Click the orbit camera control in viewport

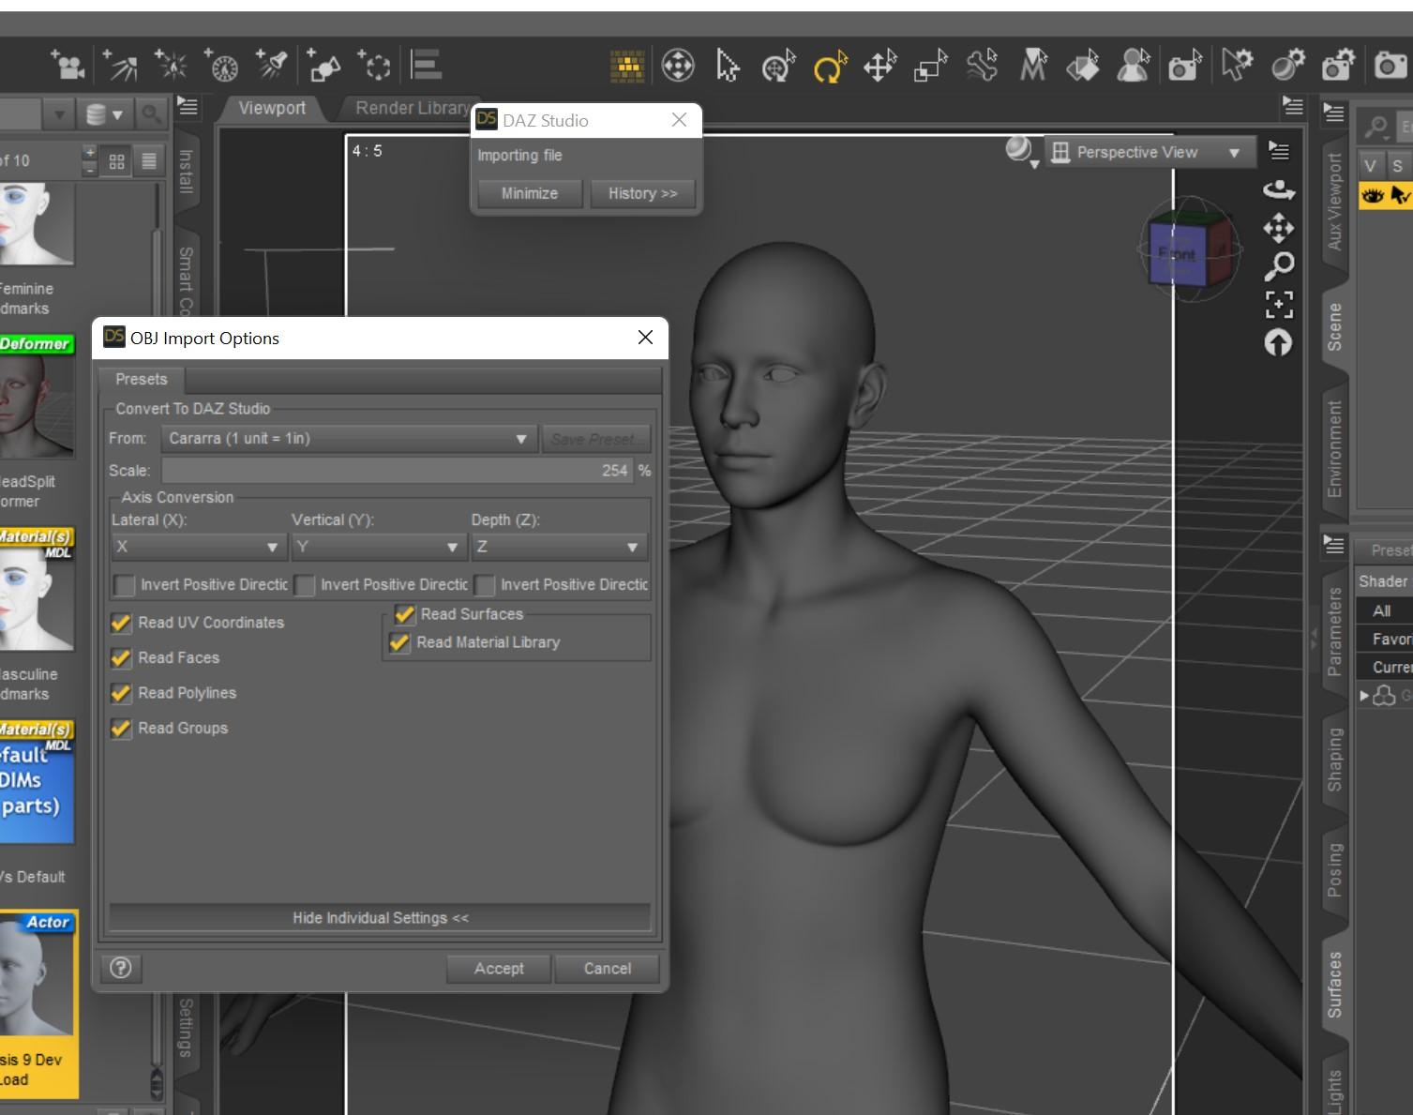coord(1279,190)
